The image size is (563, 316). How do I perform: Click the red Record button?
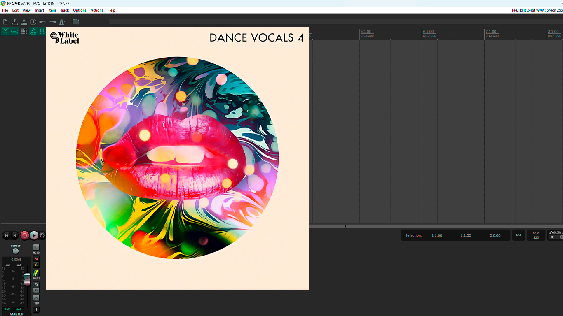(25, 235)
